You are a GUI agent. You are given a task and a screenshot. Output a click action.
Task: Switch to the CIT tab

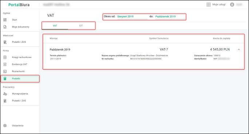81,26
